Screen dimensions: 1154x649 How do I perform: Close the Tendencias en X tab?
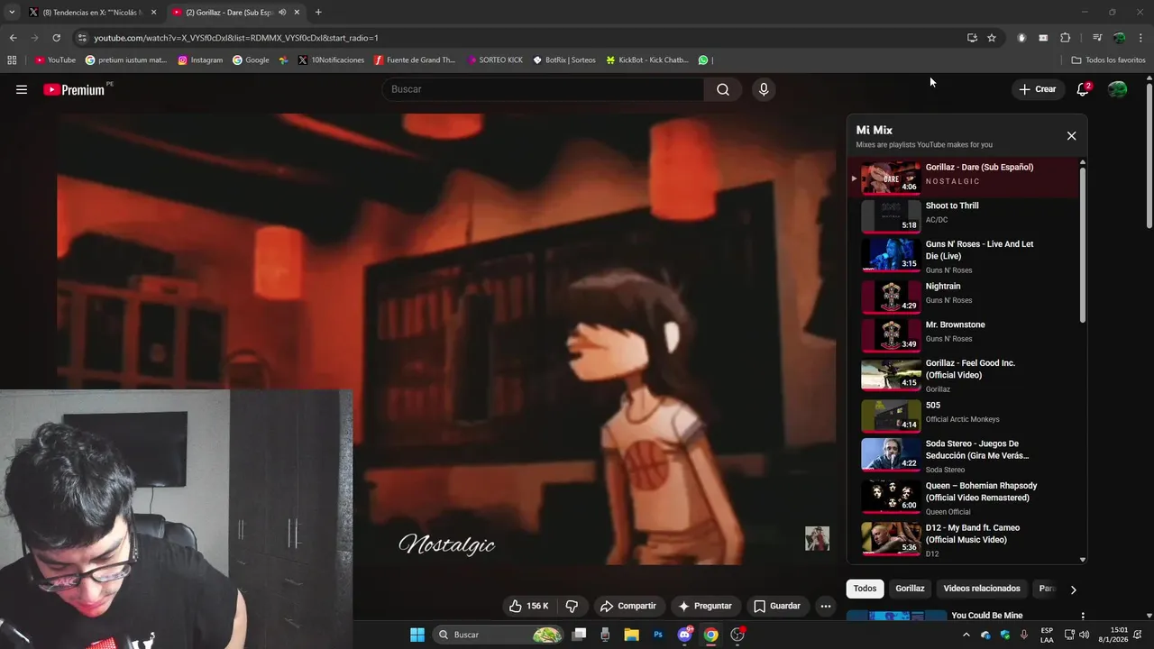point(153,13)
